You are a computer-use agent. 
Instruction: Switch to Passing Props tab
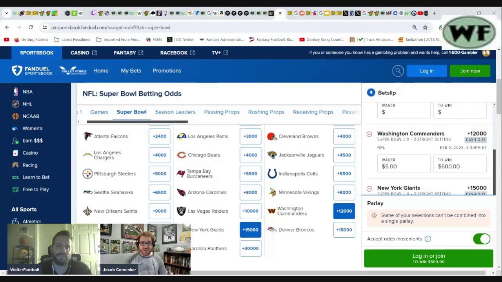222,112
